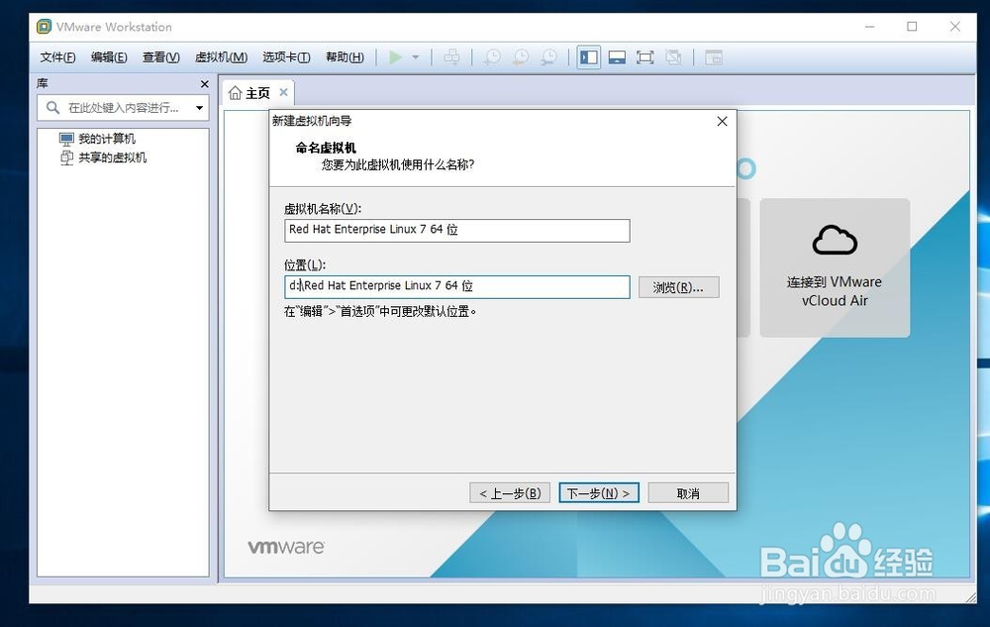Screen dimensions: 990x627
Task: Expand the library search filter dropdown
Action: coord(200,108)
